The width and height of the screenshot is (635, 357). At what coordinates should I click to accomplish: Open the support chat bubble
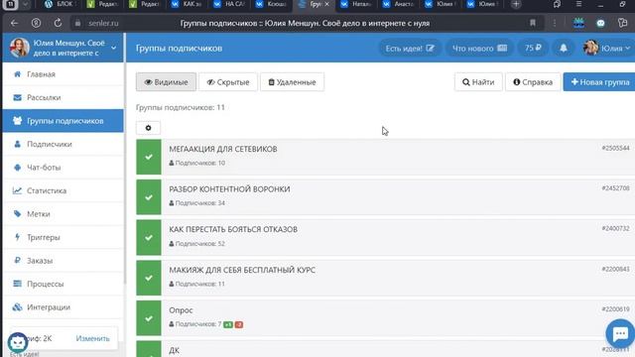pyautogui.click(x=620, y=333)
